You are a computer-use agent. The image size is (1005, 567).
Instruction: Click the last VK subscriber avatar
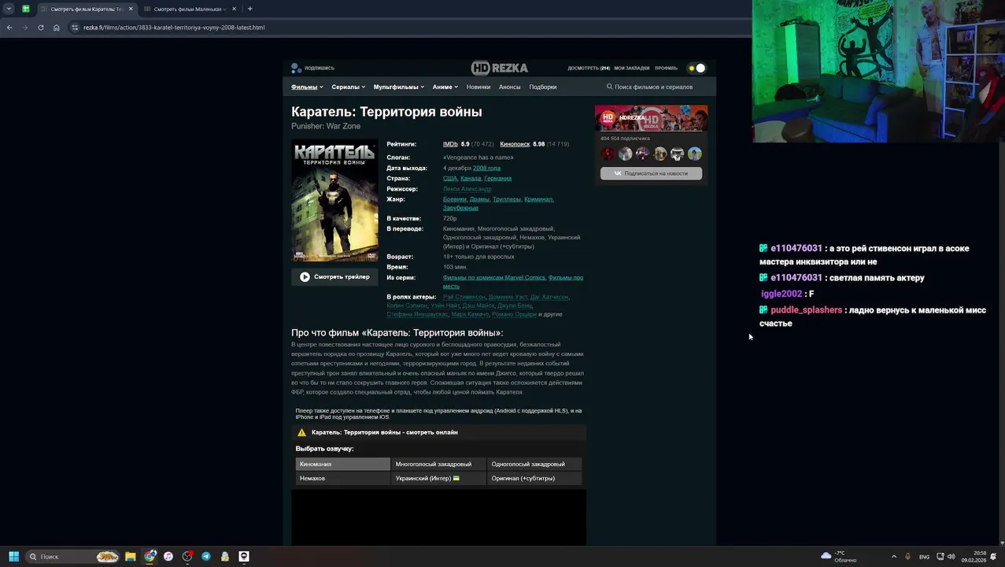[x=694, y=154]
